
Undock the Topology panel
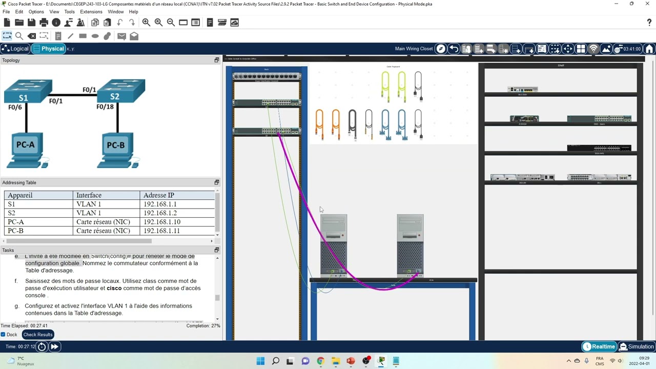(217, 60)
